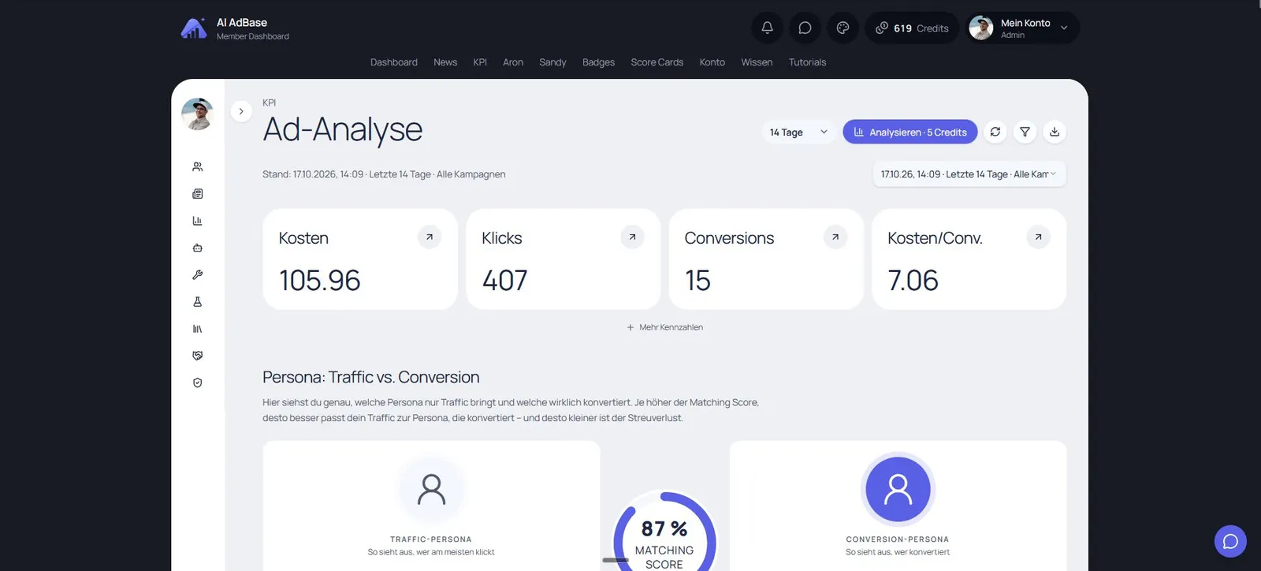Expand the sidebar with the chevron button
The height and width of the screenshot is (571, 1261).
click(x=241, y=111)
